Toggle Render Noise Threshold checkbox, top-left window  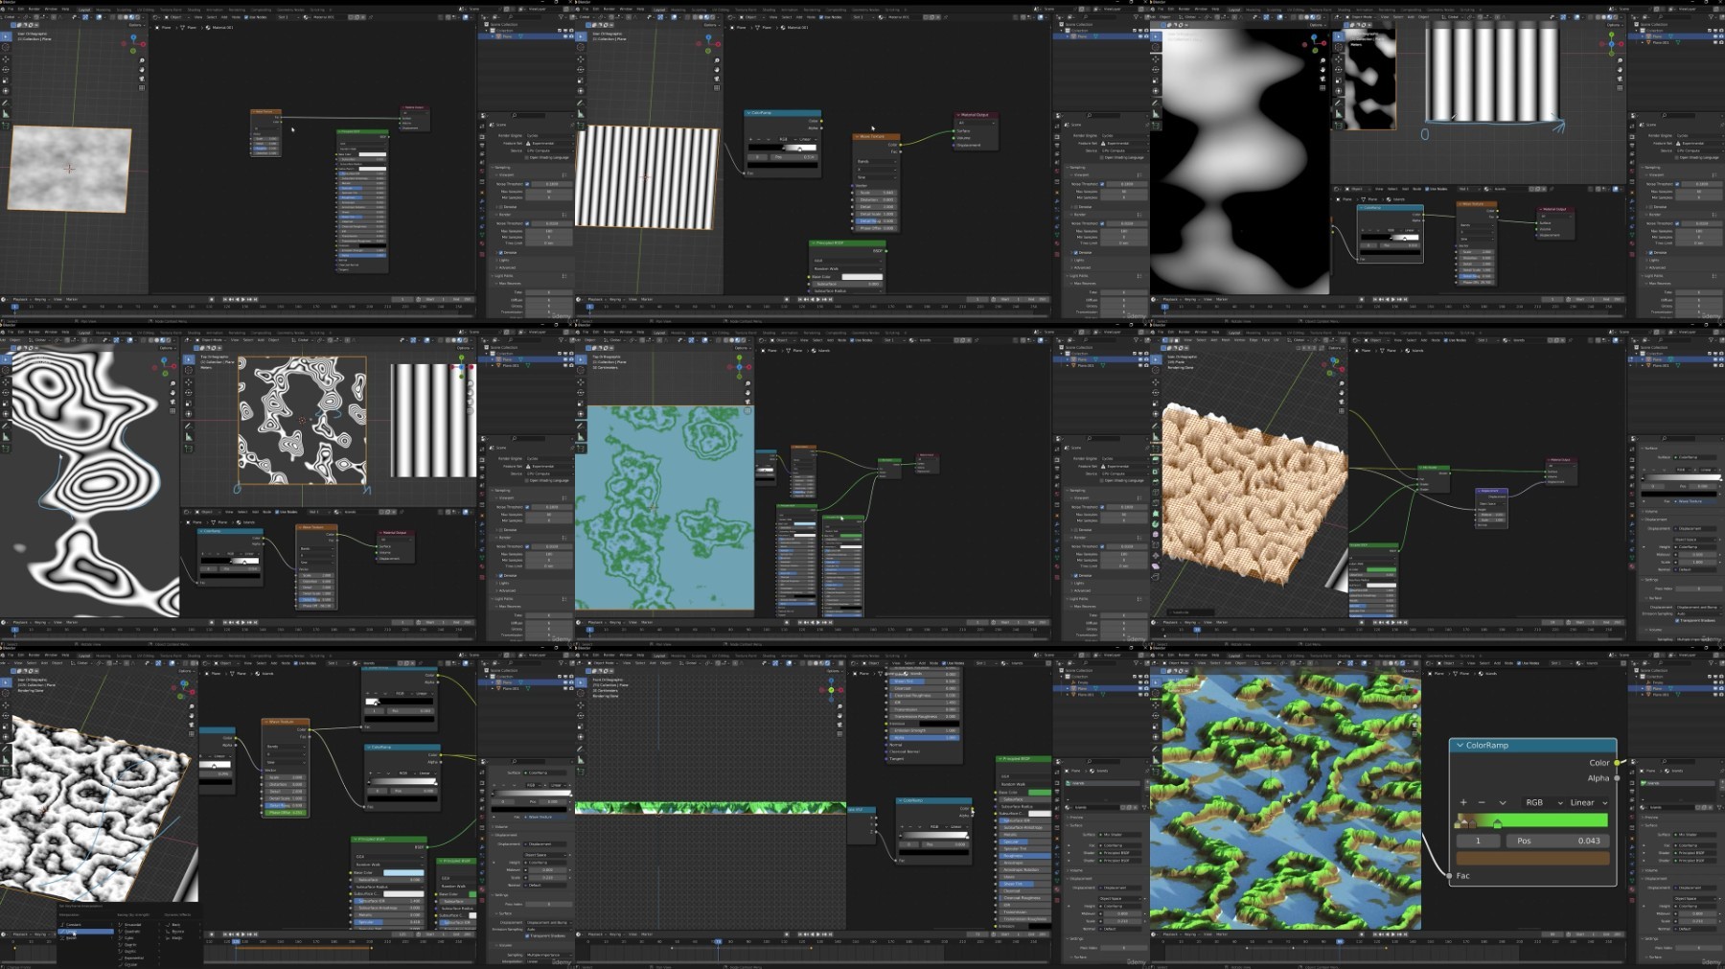tap(527, 223)
